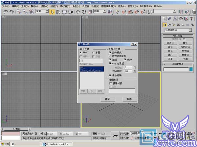Open the 帮助(H) menu

coord(158,6)
